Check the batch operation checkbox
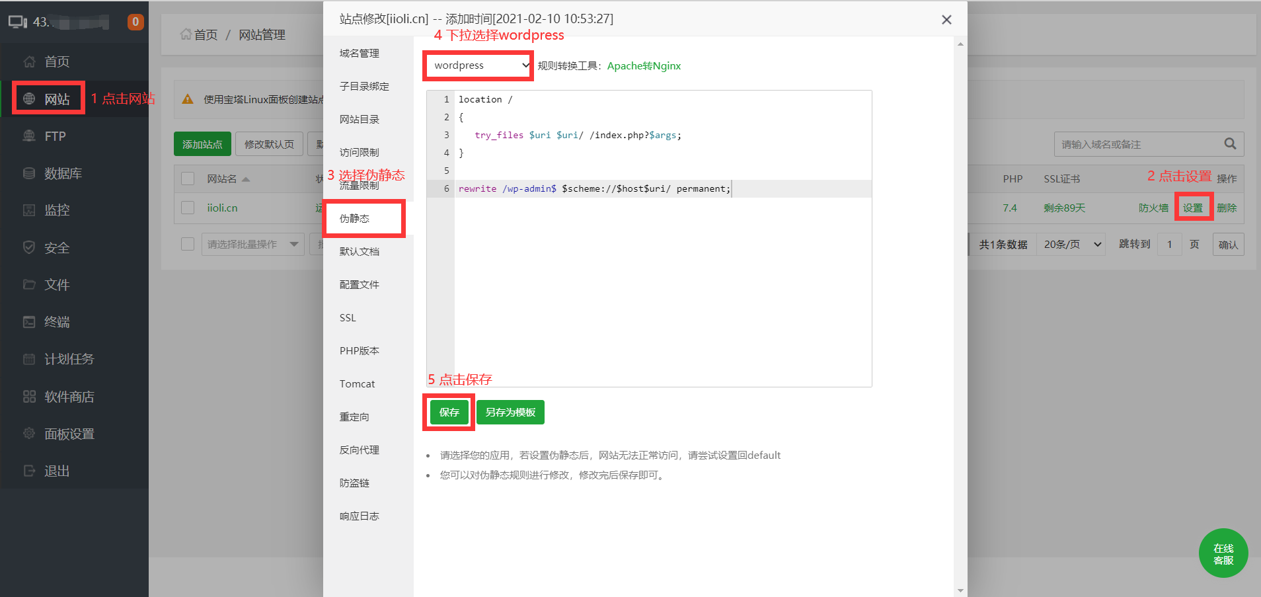The image size is (1261, 597). 188,244
